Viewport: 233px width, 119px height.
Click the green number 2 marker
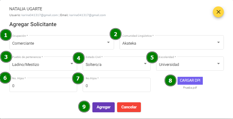click(x=116, y=34)
